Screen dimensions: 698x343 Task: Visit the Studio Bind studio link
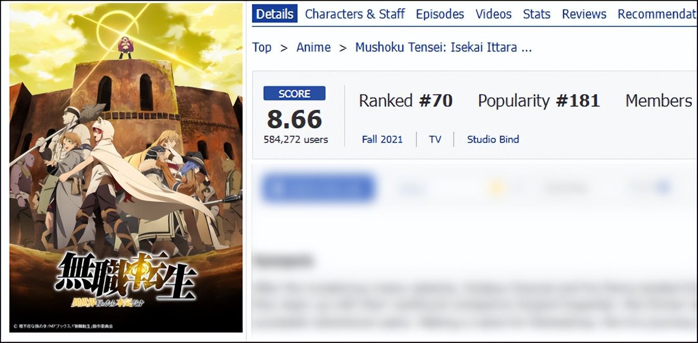point(493,139)
